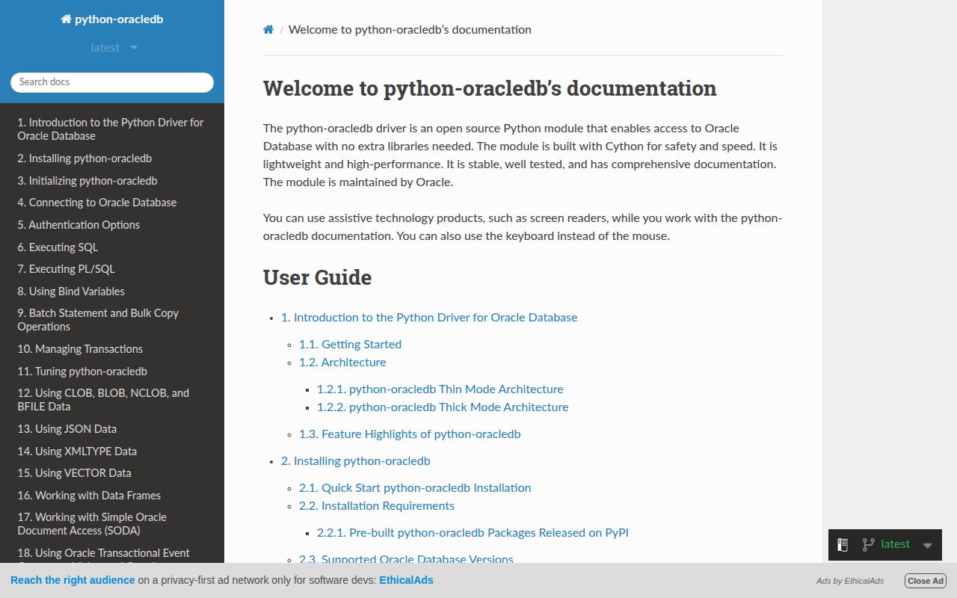Click the git branch icon in version flyout
The height and width of the screenshot is (598, 957).
[x=868, y=545]
